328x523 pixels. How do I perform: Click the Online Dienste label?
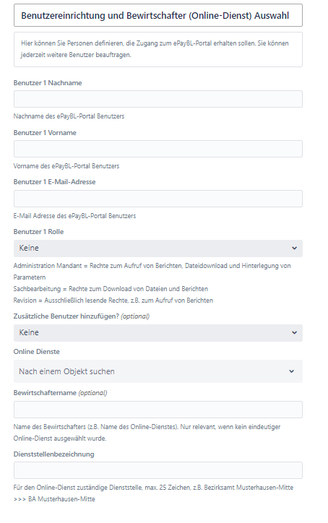[36, 352]
